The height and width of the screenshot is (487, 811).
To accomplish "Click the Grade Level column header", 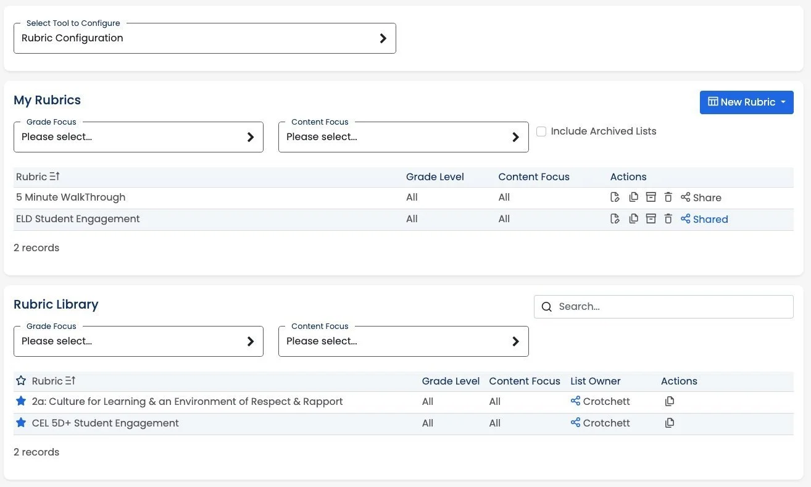I will click(435, 177).
